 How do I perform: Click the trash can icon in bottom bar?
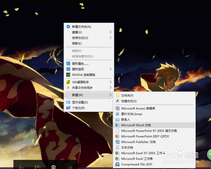coord(53,167)
